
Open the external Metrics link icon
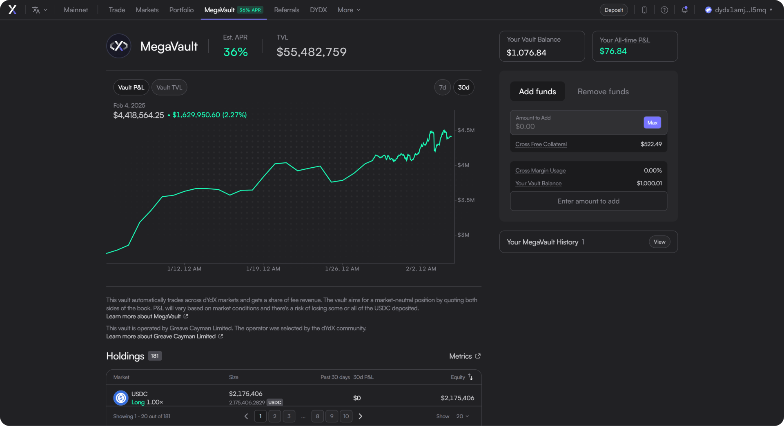478,356
